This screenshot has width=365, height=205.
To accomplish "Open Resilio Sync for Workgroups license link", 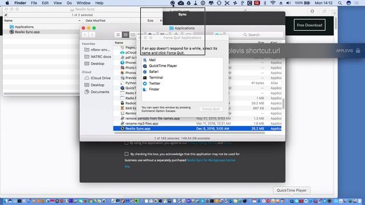I will pyautogui.click(x=211, y=160).
